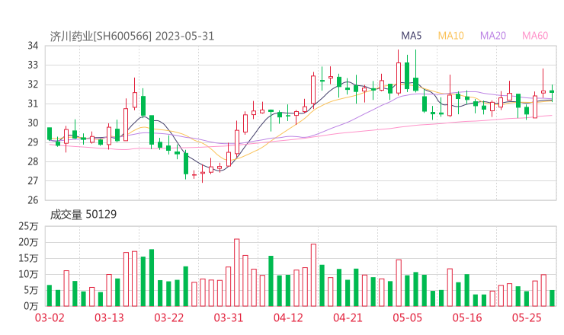
Task: Click the price axis value 28
Action: [33, 161]
